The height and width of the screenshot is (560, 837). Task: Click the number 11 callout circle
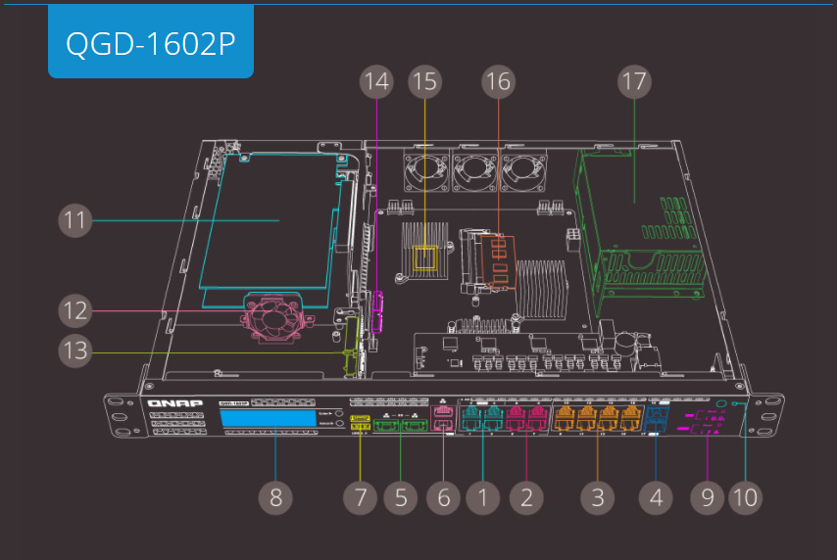tap(74, 221)
